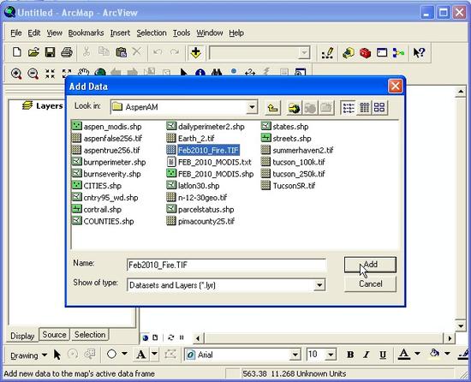Expand the font color dropdown arrow
The width and height of the screenshot is (471, 382).
pyautogui.click(x=417, y=354)
